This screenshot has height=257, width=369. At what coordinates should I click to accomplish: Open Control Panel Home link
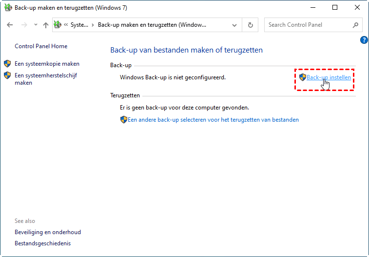pos(41,46)
